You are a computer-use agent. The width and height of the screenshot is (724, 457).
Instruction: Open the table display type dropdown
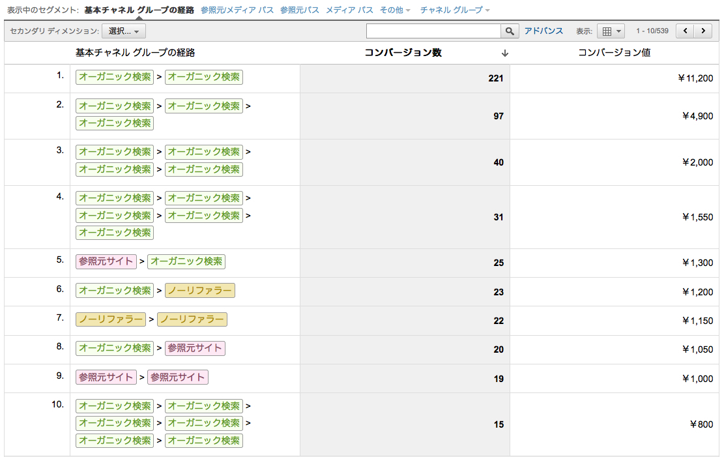coord(611,31)
